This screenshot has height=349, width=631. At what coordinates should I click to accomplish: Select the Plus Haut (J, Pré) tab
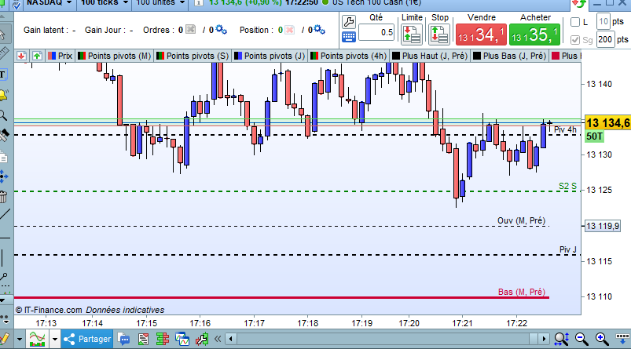[430, 56]
